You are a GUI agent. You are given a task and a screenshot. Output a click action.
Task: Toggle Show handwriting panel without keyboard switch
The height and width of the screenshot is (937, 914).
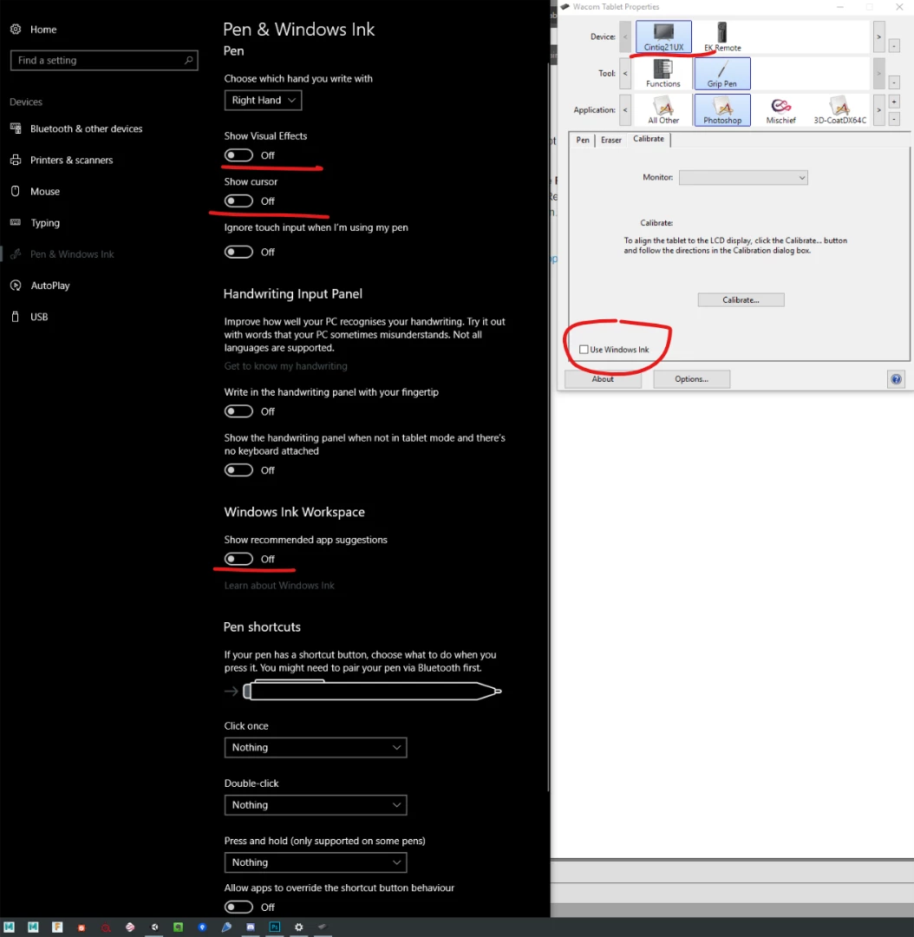[x=238, y=470]
